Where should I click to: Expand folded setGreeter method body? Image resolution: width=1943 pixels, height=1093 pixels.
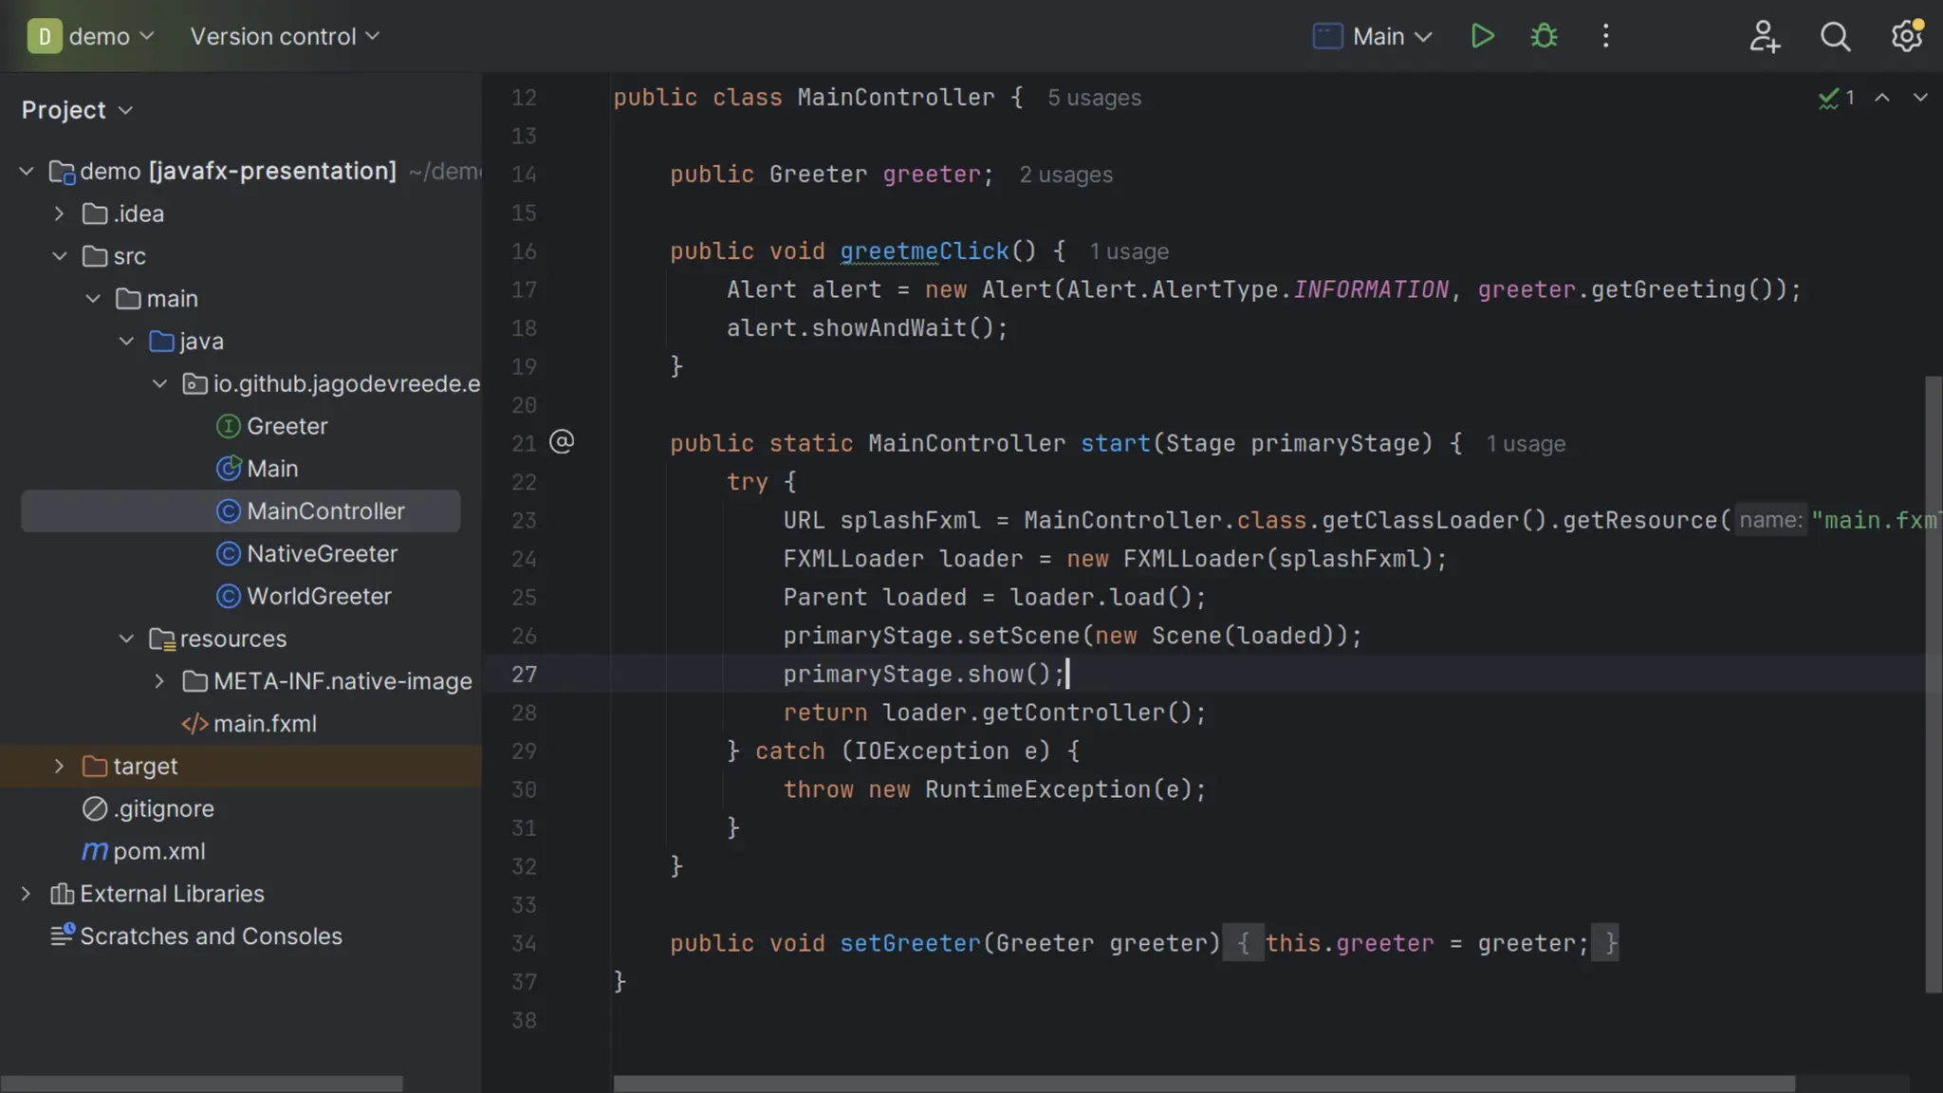(1243, 943)
